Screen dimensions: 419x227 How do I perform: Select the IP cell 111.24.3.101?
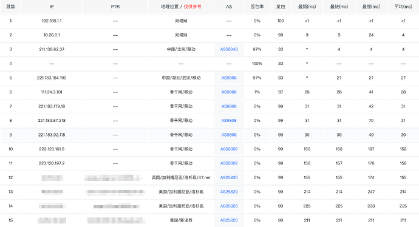click(52, 92)
